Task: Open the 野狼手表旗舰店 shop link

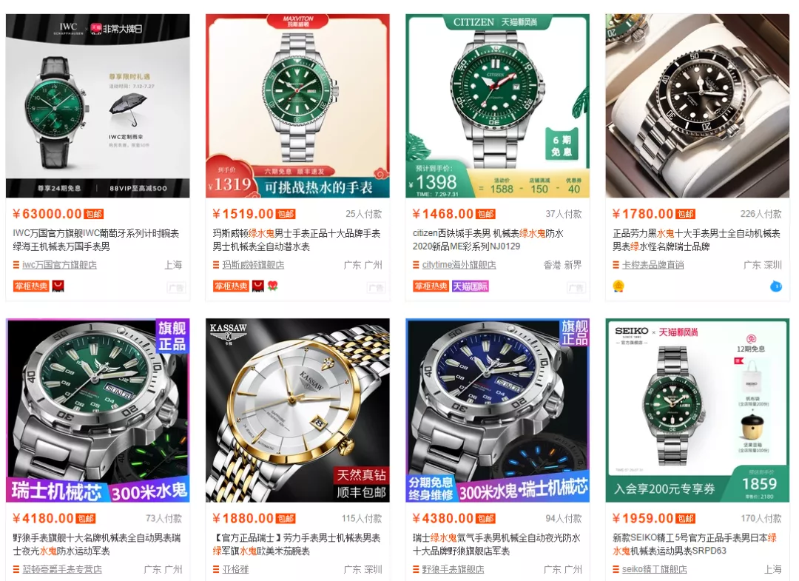Action: [x=453, y=569]
